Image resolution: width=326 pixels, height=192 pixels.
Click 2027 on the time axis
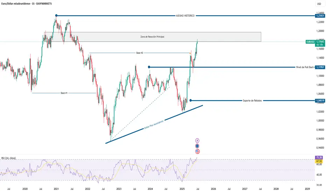coord(245,189)
